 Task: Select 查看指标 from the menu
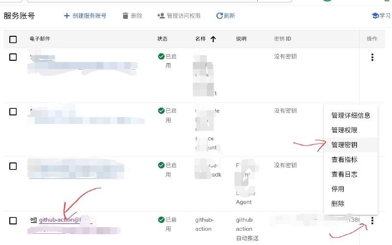[344, 159]
